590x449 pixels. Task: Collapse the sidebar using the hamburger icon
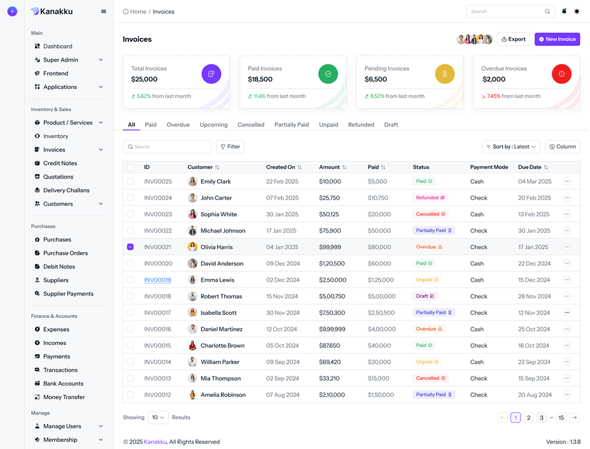click(x=104, y=11)
